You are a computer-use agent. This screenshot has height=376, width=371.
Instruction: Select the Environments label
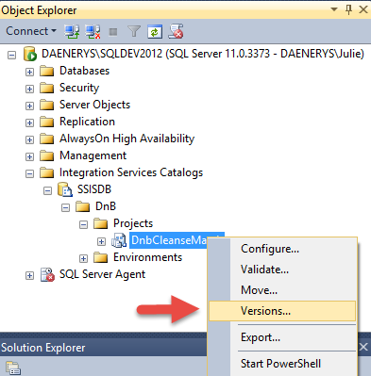(x=147, y=257)
